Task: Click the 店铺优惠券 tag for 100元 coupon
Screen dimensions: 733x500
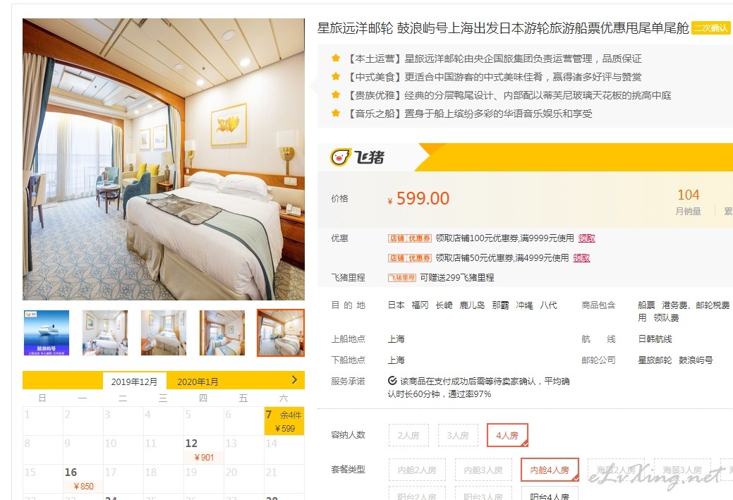Action: 409,238
